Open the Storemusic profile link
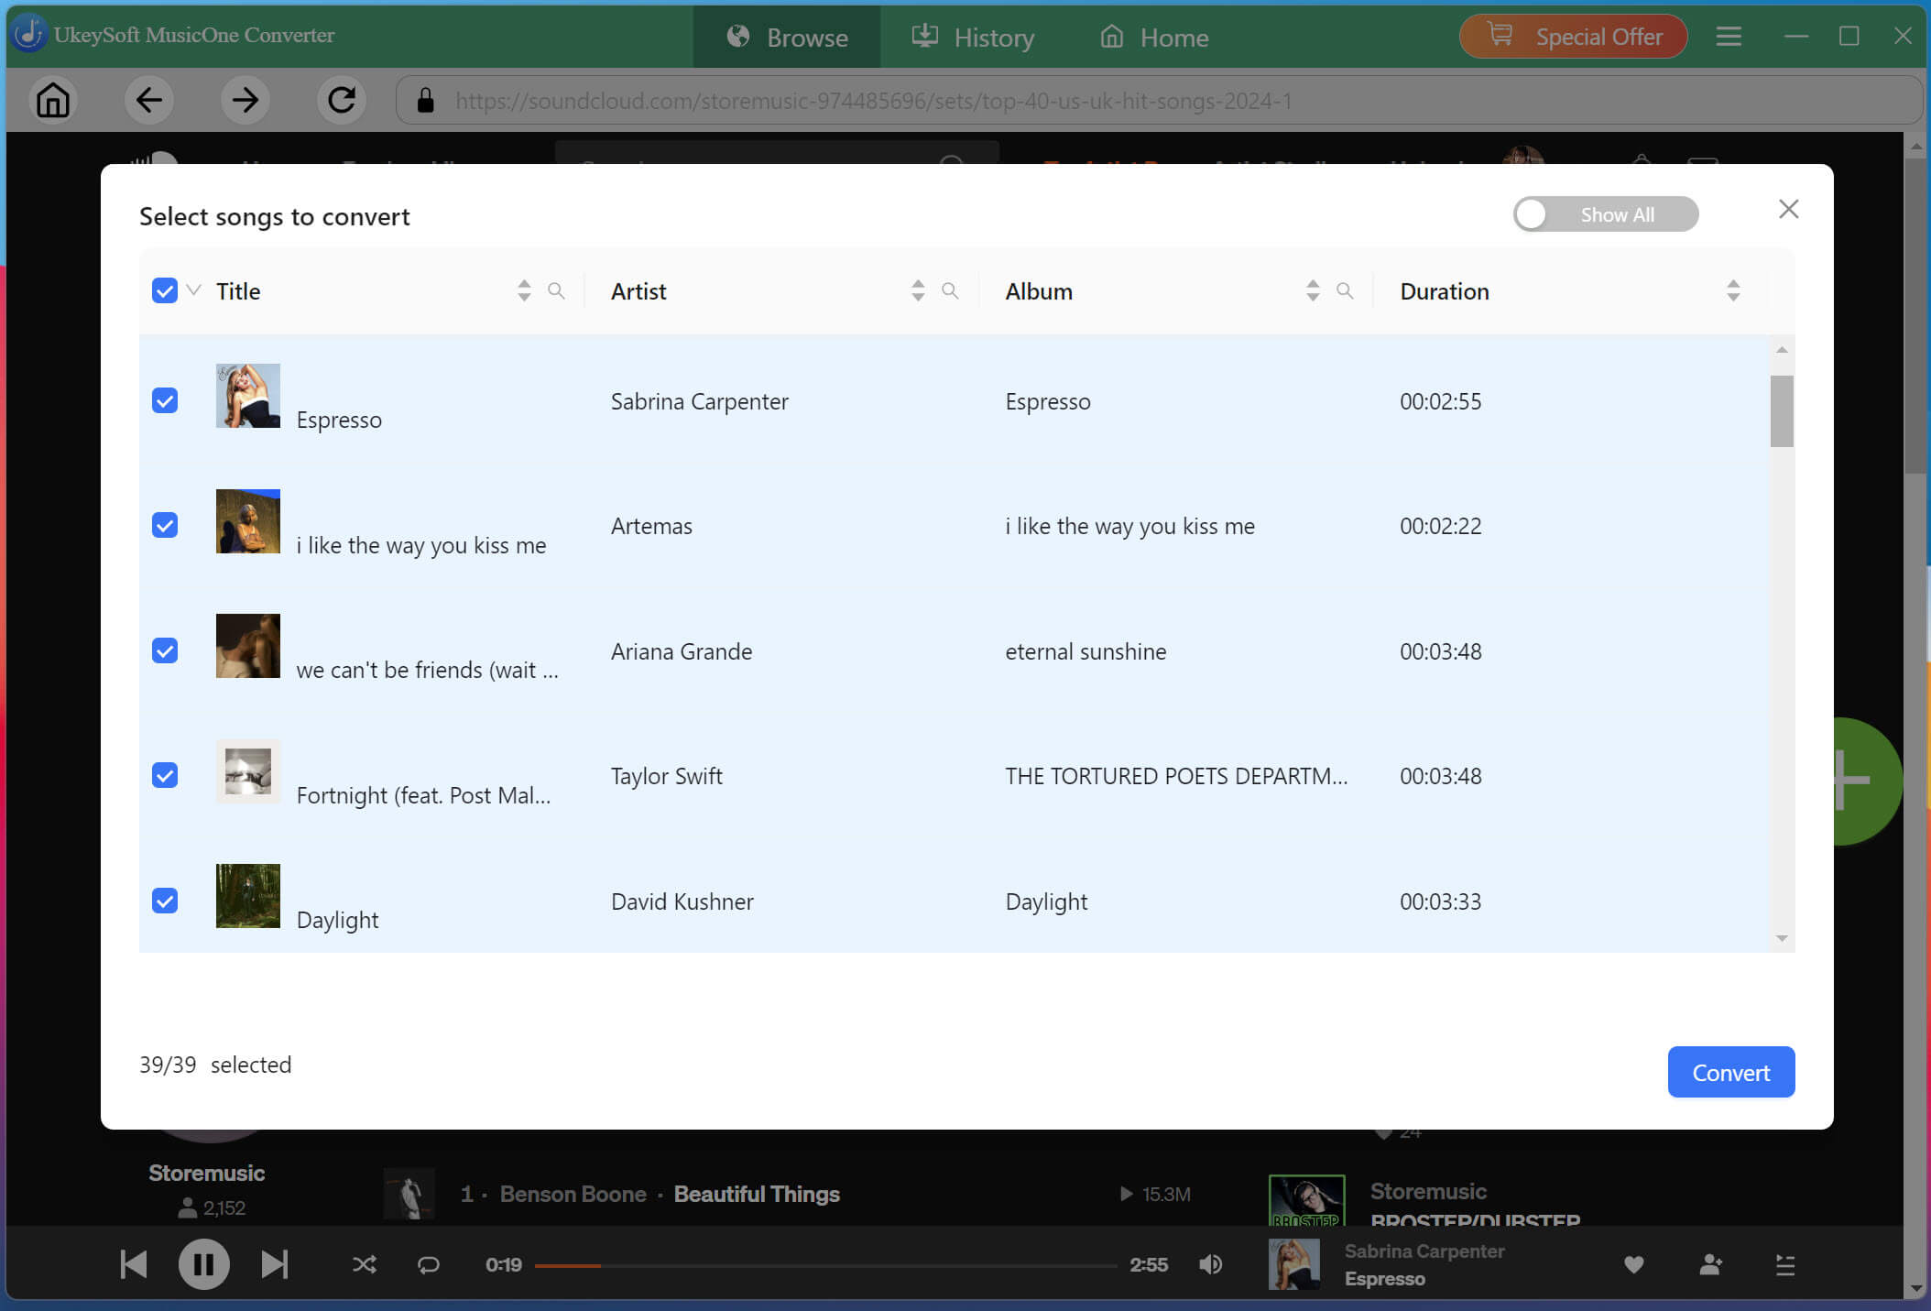 (x=206, y=1173)
